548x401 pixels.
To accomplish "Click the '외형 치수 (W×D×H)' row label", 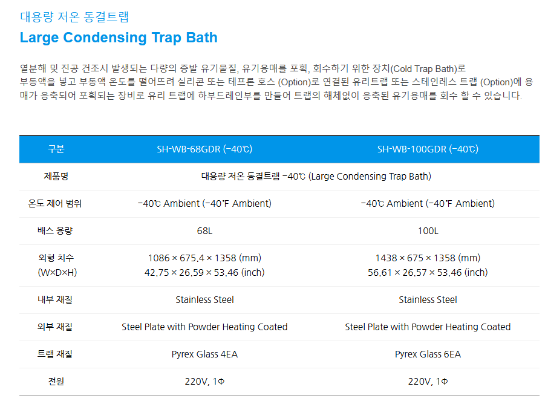I will (x=56, y=265).
